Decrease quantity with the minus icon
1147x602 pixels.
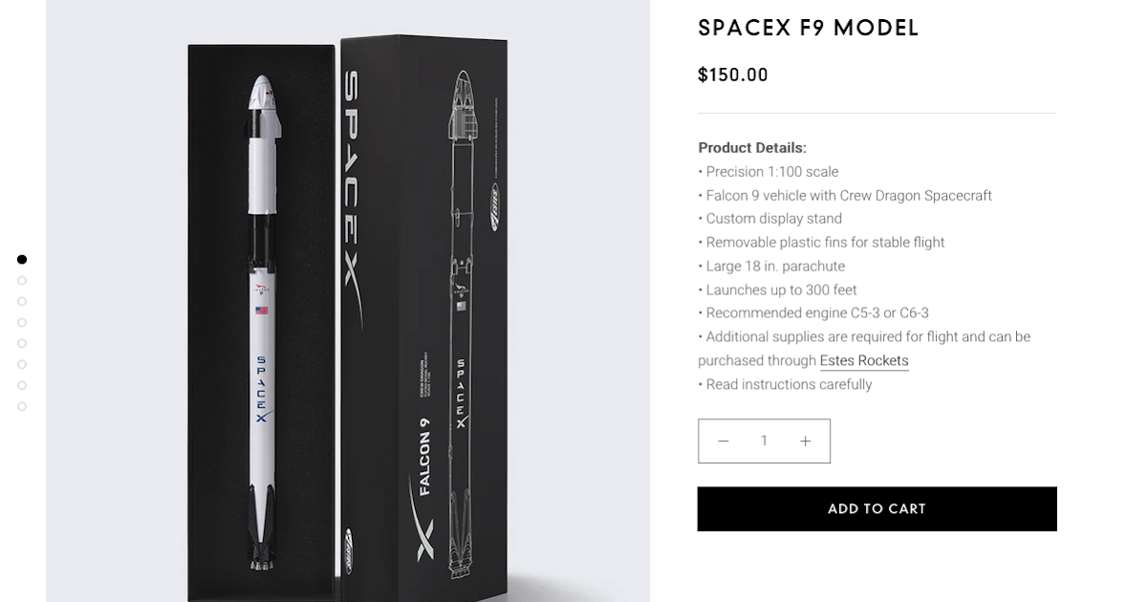[724, 441]
